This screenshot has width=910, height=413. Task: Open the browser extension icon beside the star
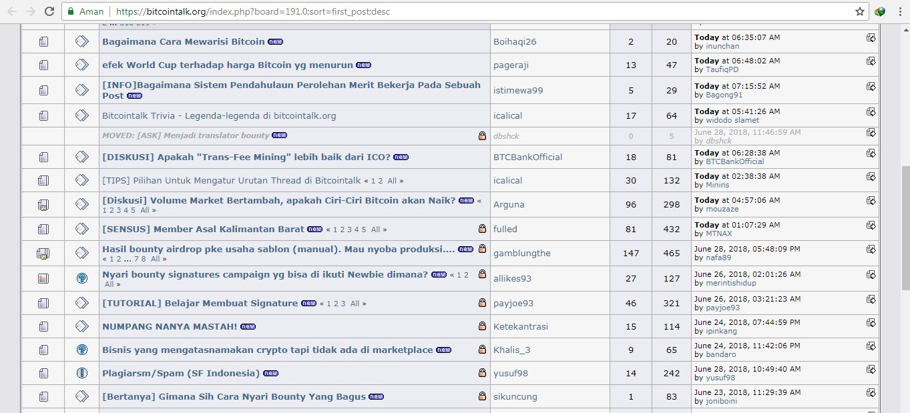pos(880,11)
